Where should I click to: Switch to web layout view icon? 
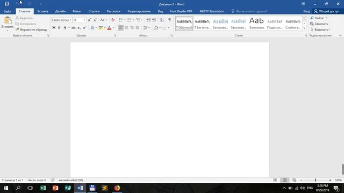[294, 180]
